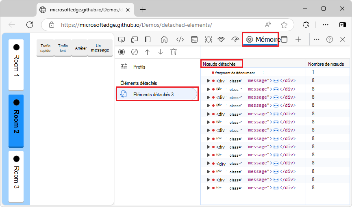Image resolution: width=352 pixels, height=207 pixels.
Task: Click the plus More tools button
Action: [298, 39]
